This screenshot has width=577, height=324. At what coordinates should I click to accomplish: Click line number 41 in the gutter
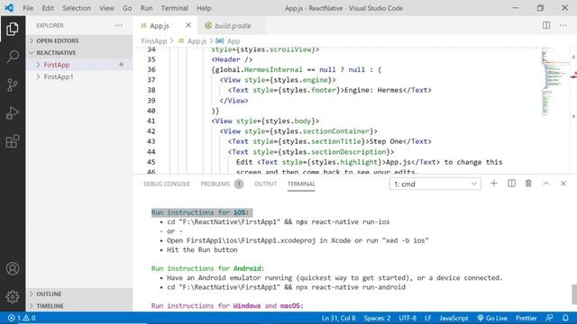pyautogui.click(x=151, y=121)
